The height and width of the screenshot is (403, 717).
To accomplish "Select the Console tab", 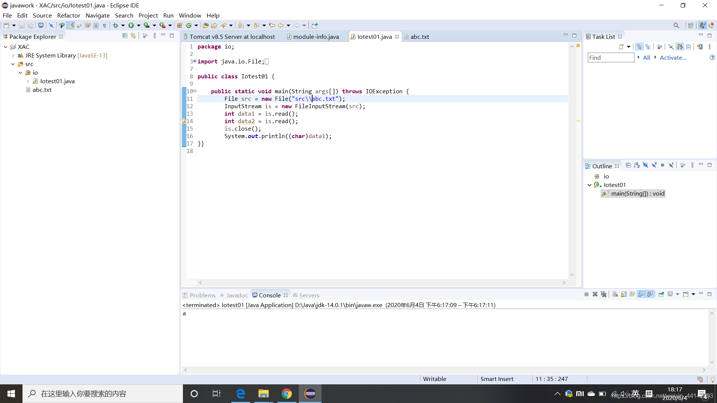I will 269,295.
